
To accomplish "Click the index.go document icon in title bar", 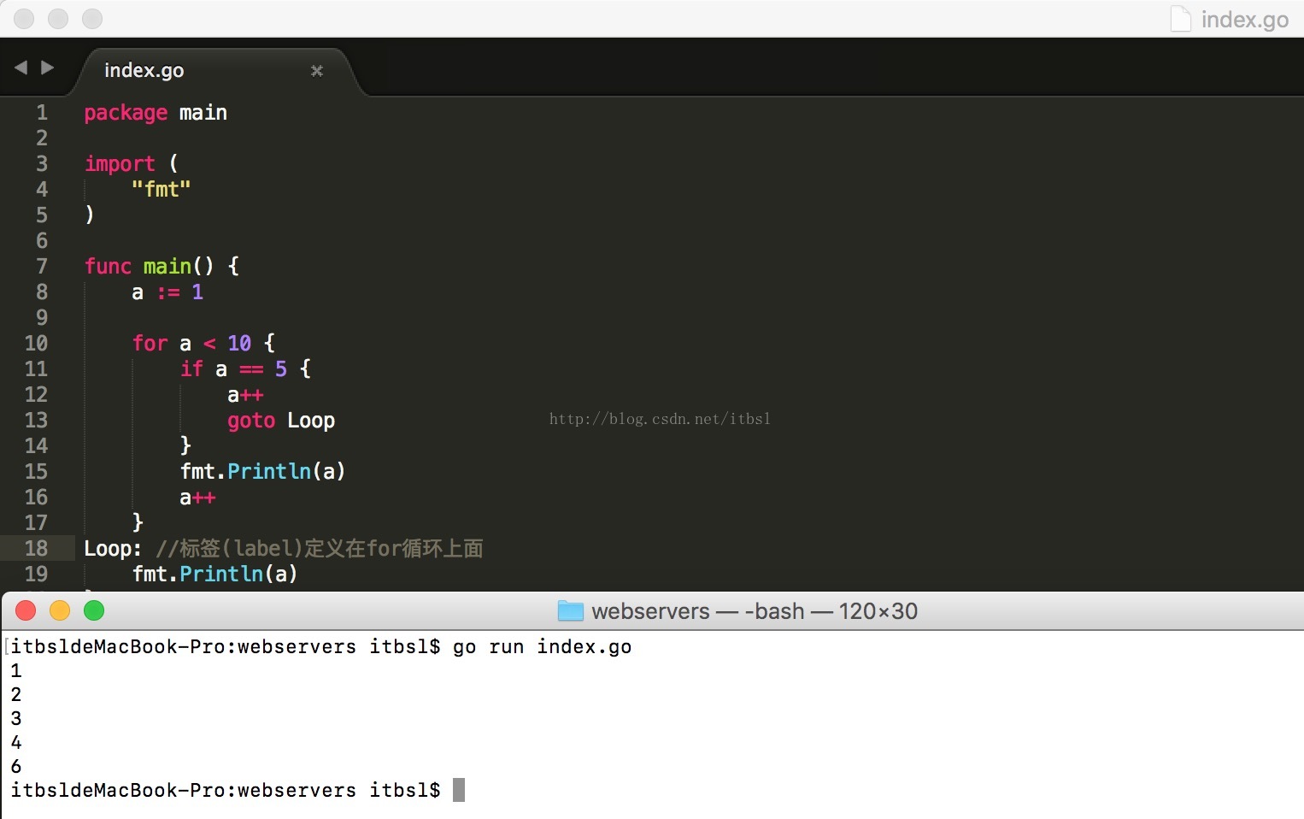I will pos(1180,19).
